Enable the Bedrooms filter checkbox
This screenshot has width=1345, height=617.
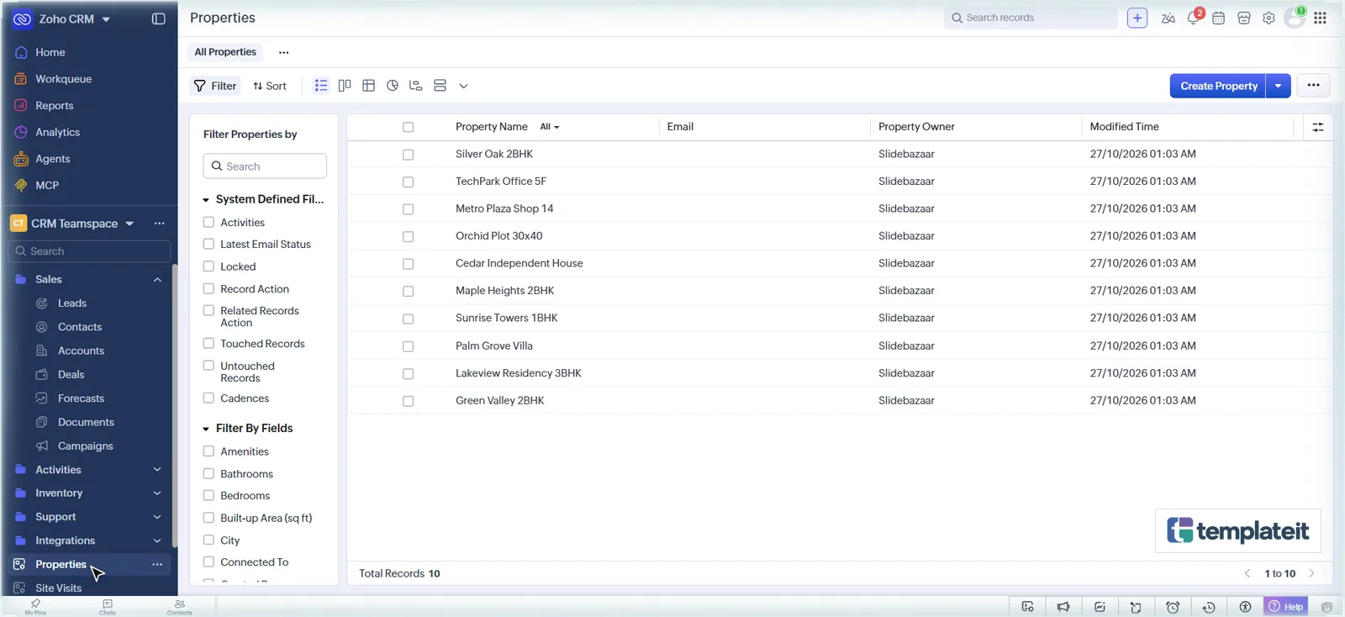click(208, 495)
